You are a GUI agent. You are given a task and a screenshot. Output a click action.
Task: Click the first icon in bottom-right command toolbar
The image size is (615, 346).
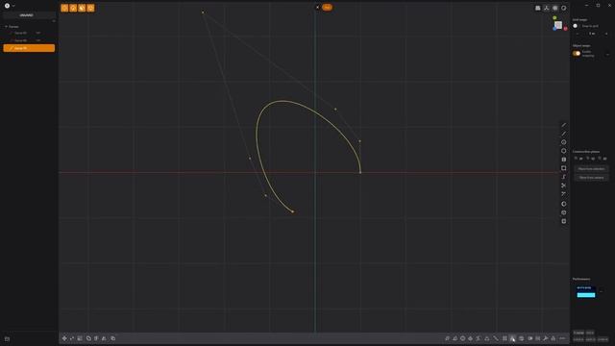pyautogui.click(x=447, y=338)
